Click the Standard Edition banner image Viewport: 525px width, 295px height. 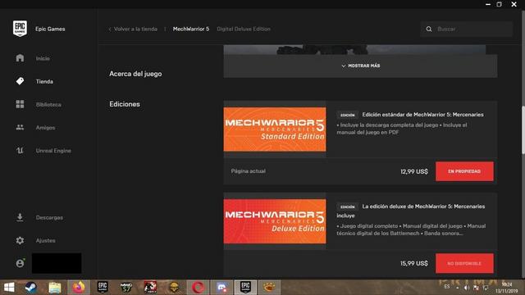tap(275, 129)
